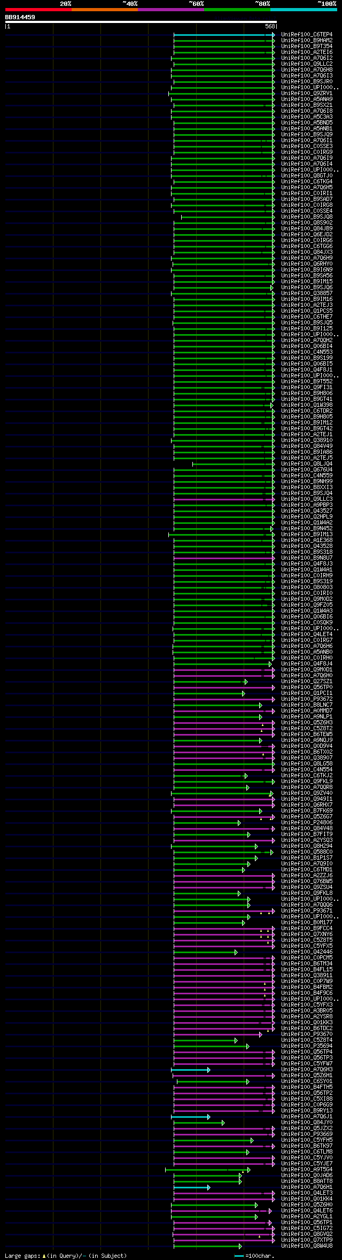
Task: Click hit label UniRef100_Q8GTJ0
Action: 307,176
